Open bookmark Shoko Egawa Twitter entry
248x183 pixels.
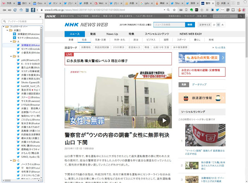[29, 82]
